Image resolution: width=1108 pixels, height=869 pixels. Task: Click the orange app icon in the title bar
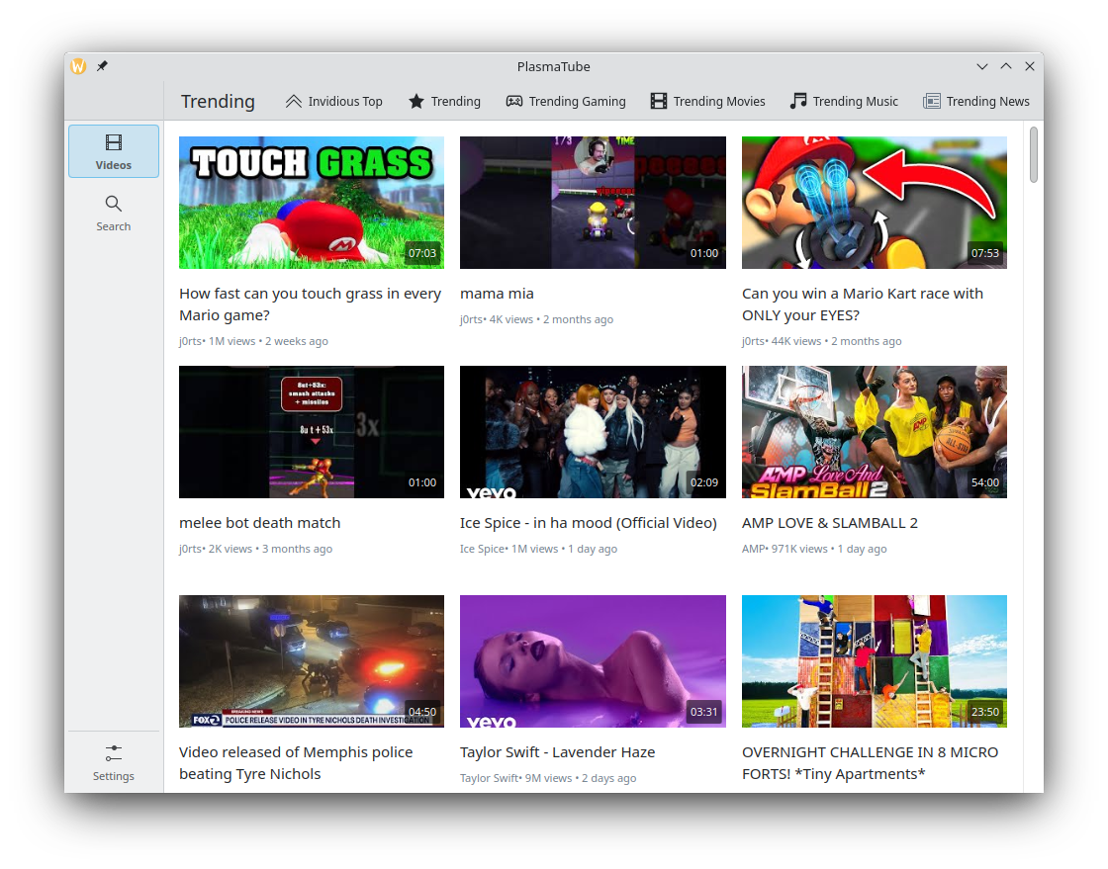pyautogui.click(x=78, y=65)
